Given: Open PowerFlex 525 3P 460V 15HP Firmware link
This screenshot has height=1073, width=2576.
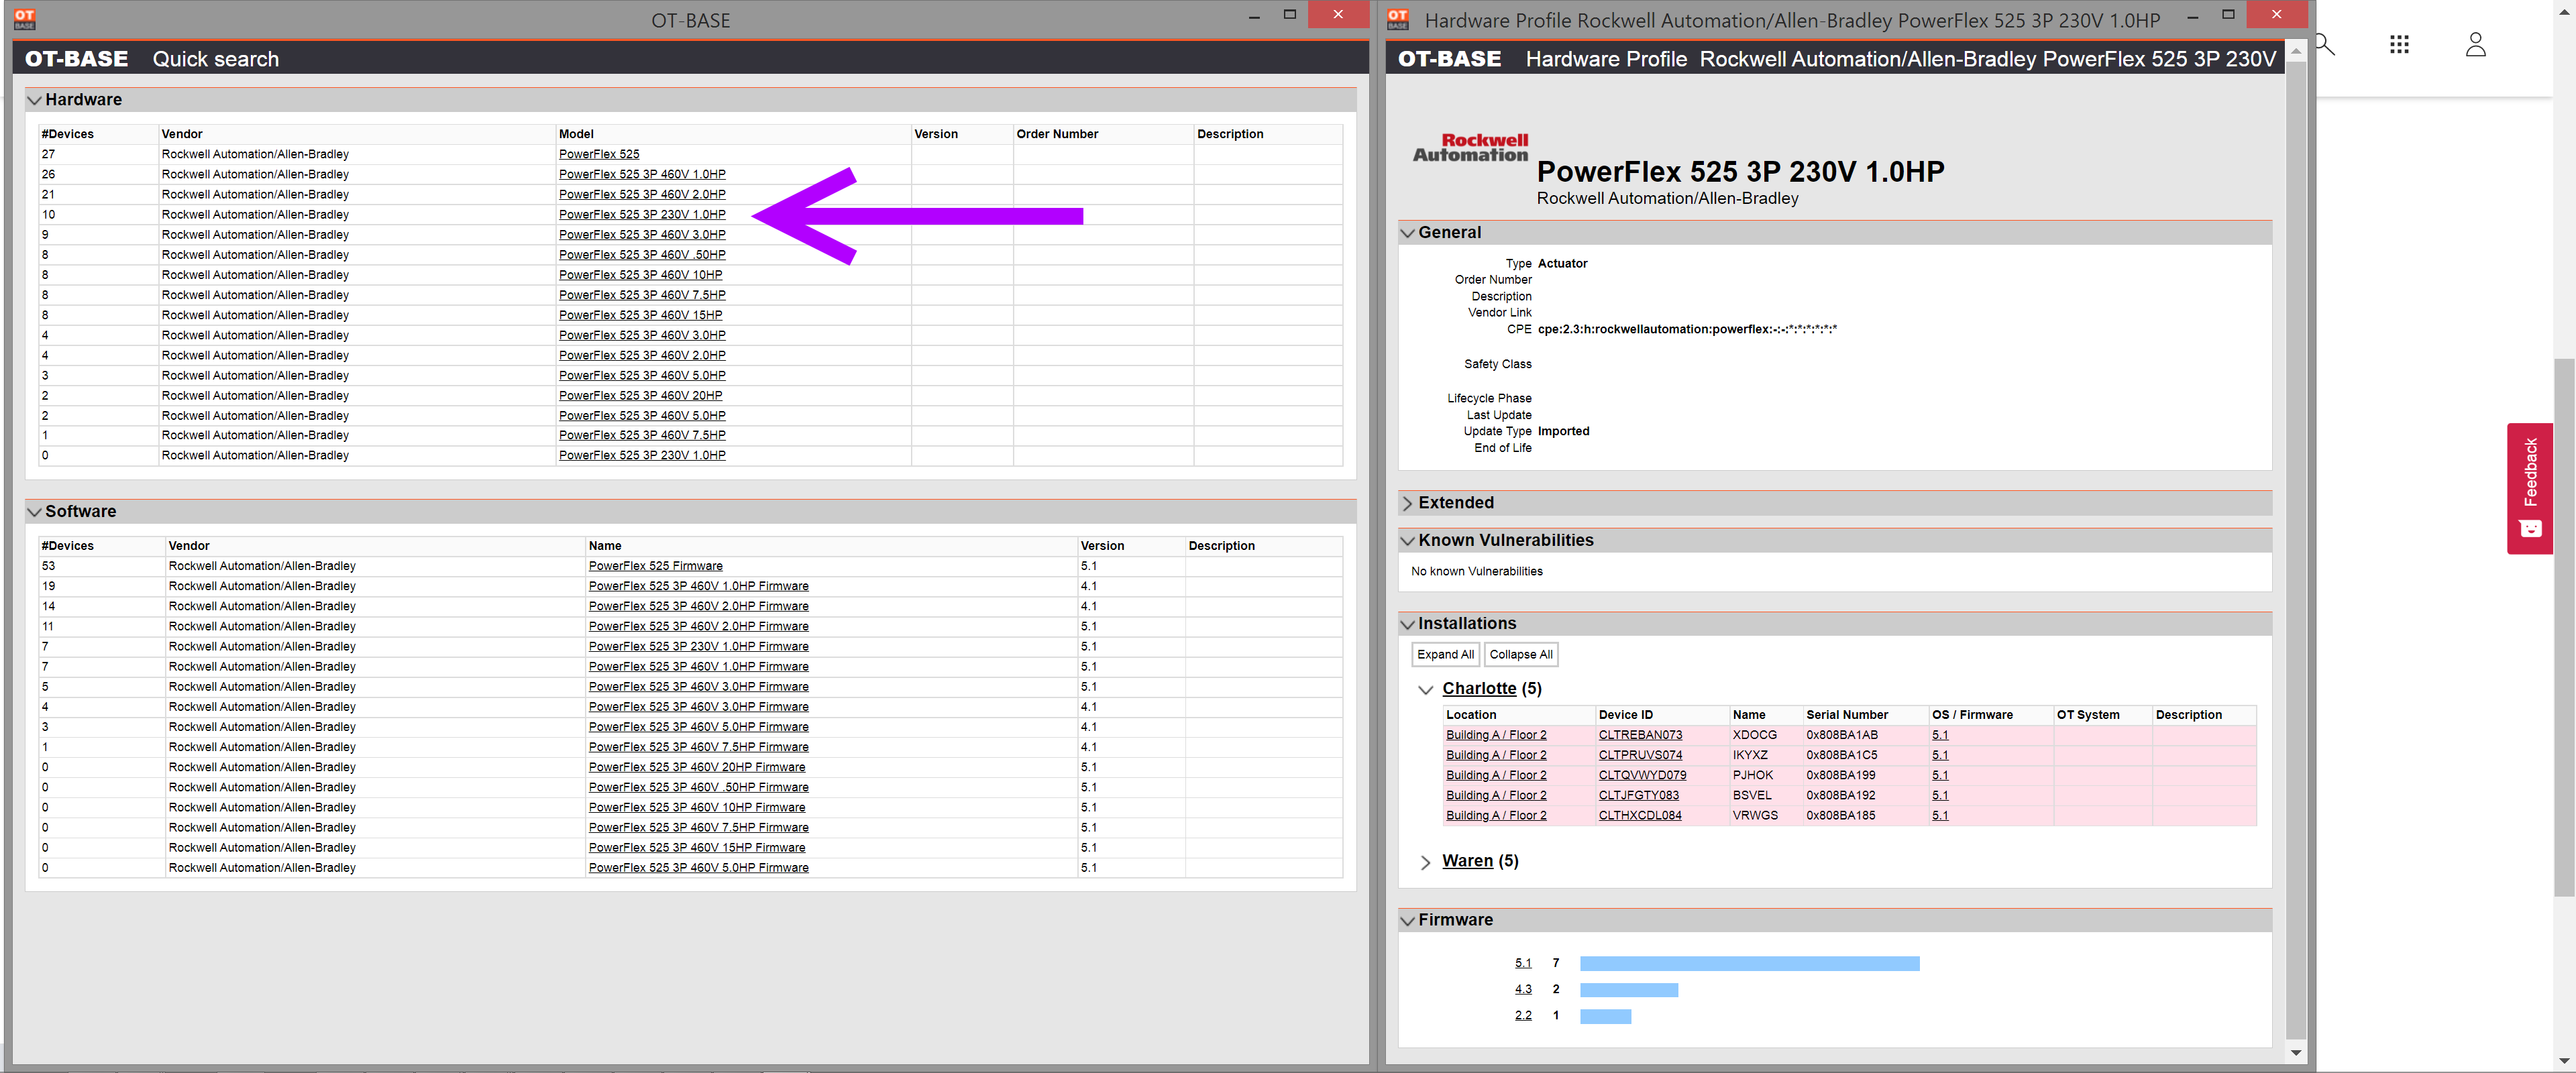Looking at the screenshot, I should 696,847.
